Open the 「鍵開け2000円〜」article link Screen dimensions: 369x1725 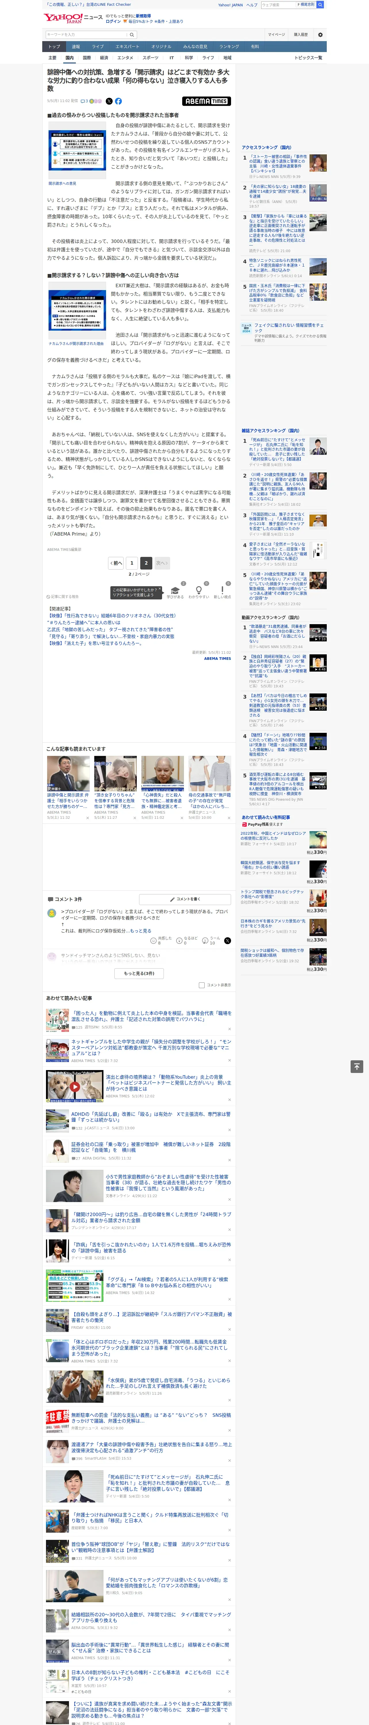(151, 1217)
